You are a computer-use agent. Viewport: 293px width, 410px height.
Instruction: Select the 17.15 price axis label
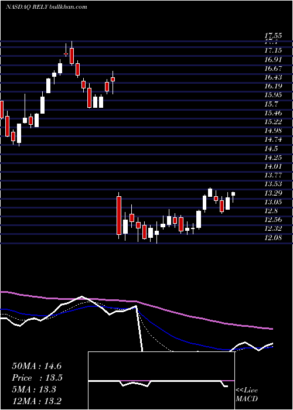point(273,50)
